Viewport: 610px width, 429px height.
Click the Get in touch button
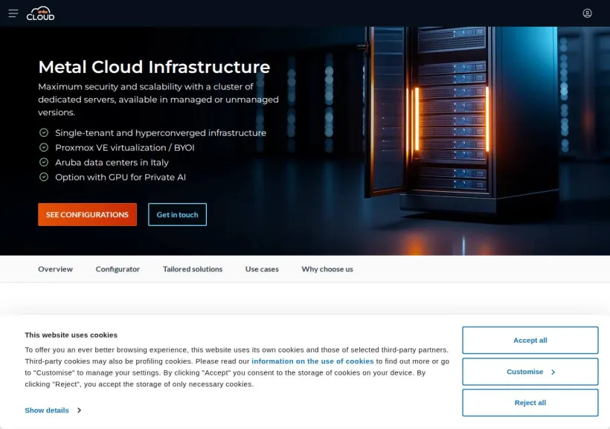pyautogui.click(x=177, y=214)
